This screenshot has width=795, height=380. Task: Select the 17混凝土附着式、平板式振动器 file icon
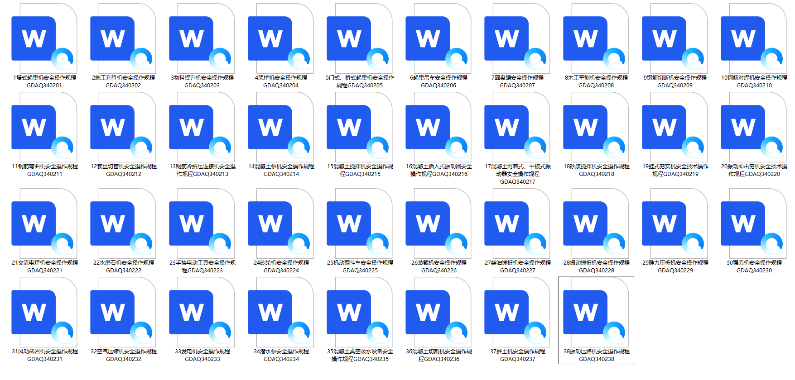coord(517,127)
